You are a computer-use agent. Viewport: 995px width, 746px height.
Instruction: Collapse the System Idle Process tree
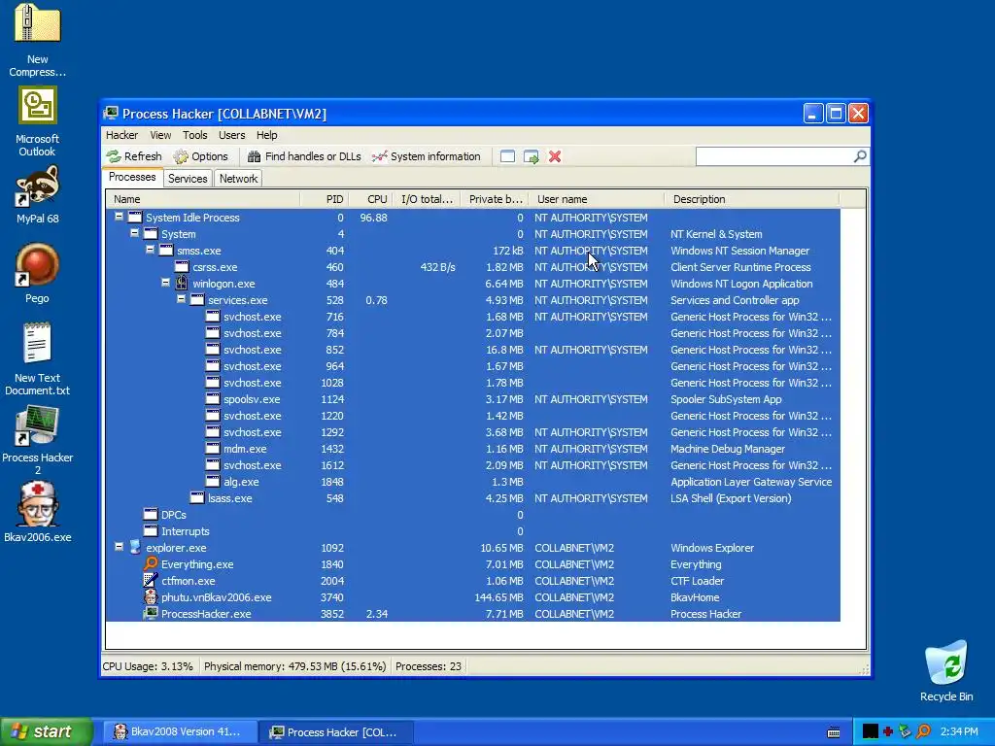click(119, 217)
